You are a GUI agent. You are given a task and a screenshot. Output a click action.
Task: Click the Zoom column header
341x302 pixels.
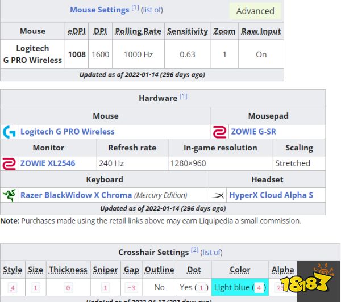pos(224,31)
